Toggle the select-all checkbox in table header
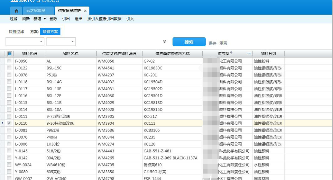Screen dimensions: 333x180 (9, 54)
